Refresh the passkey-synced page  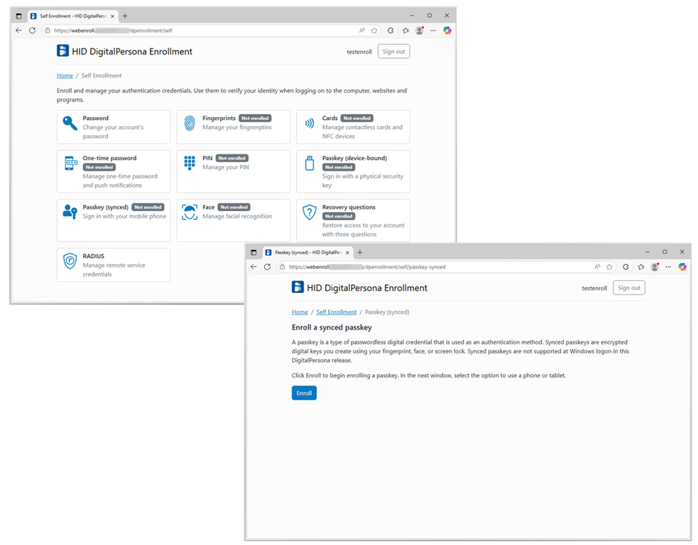coord(267,267)
